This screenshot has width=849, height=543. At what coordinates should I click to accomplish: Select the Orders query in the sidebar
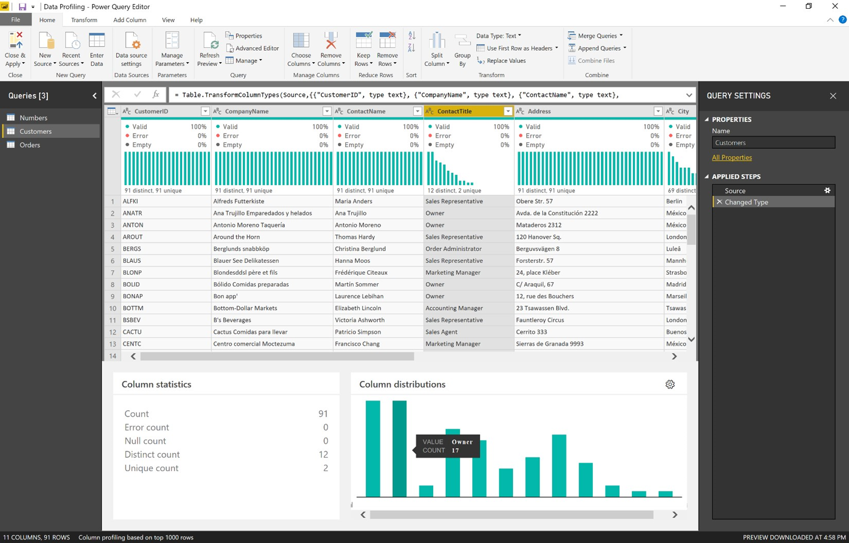point(31,145)
